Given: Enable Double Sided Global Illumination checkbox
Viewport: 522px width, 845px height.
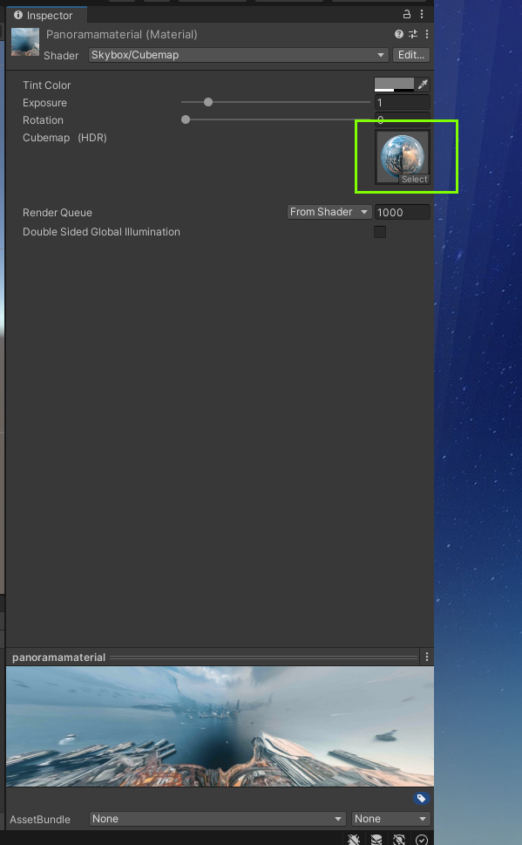Looking at the screenshot, I should point(380,232).
